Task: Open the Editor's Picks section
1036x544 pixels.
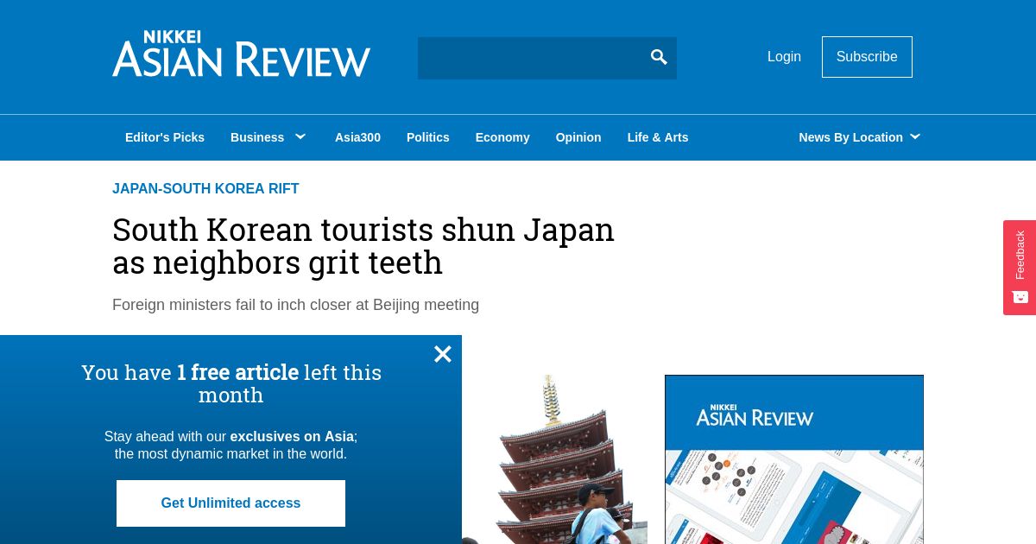Action: (165, 137)
